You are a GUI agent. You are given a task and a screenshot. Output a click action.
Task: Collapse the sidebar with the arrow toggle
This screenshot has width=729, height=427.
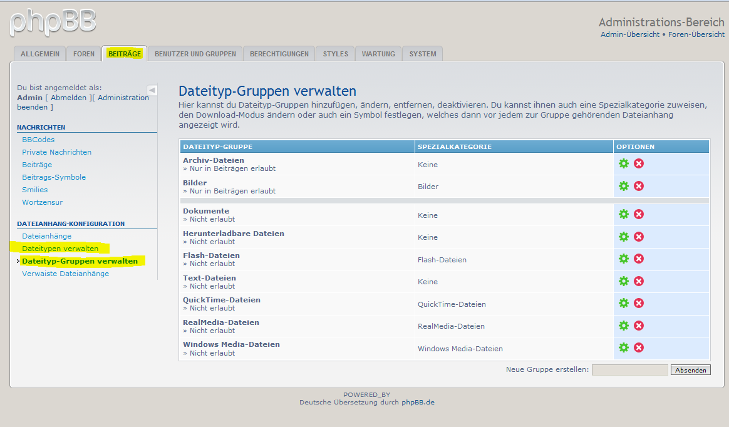(x=152, y=90)
